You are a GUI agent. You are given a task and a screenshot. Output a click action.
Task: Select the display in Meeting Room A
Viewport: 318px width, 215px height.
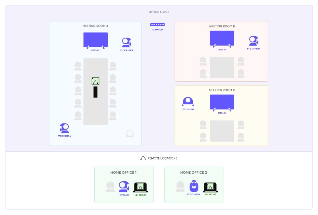(95, 40)
